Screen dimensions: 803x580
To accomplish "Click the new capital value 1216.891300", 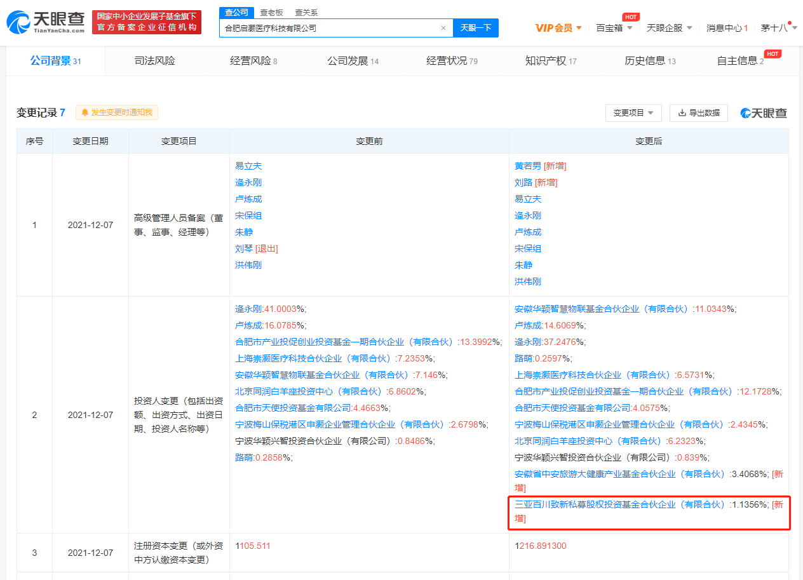I will [541, 546].
